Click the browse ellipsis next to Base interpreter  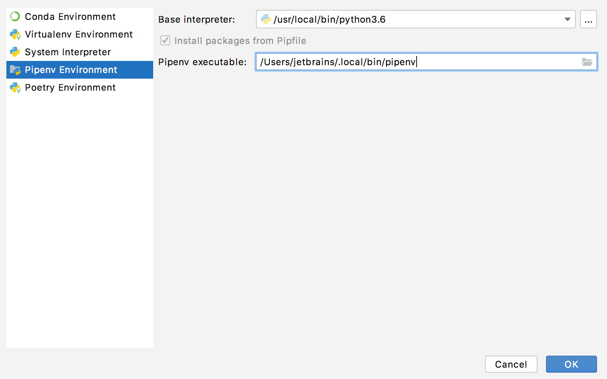589,19
